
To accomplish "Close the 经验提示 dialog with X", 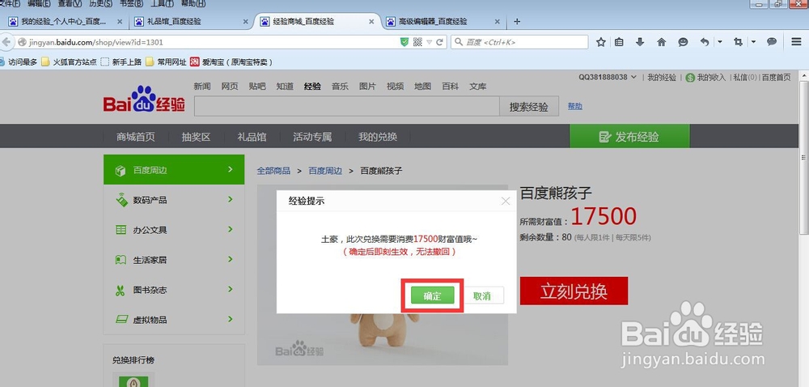I will pos(506,202).
